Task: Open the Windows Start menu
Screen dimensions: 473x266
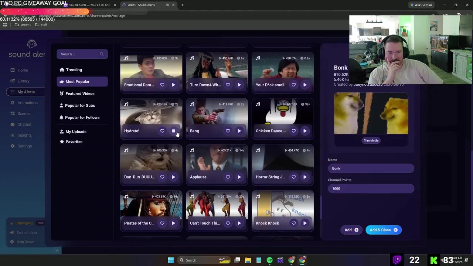Action: click(x=171, y=260)
